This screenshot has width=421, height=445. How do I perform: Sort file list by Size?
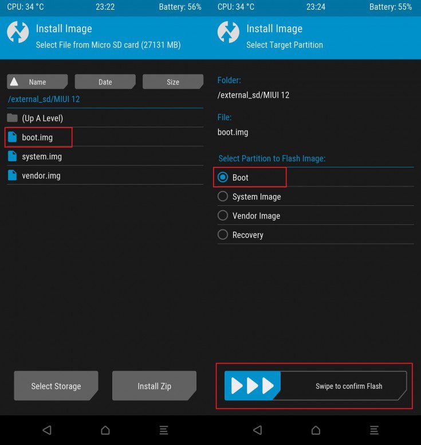click(x=173, y=82)
